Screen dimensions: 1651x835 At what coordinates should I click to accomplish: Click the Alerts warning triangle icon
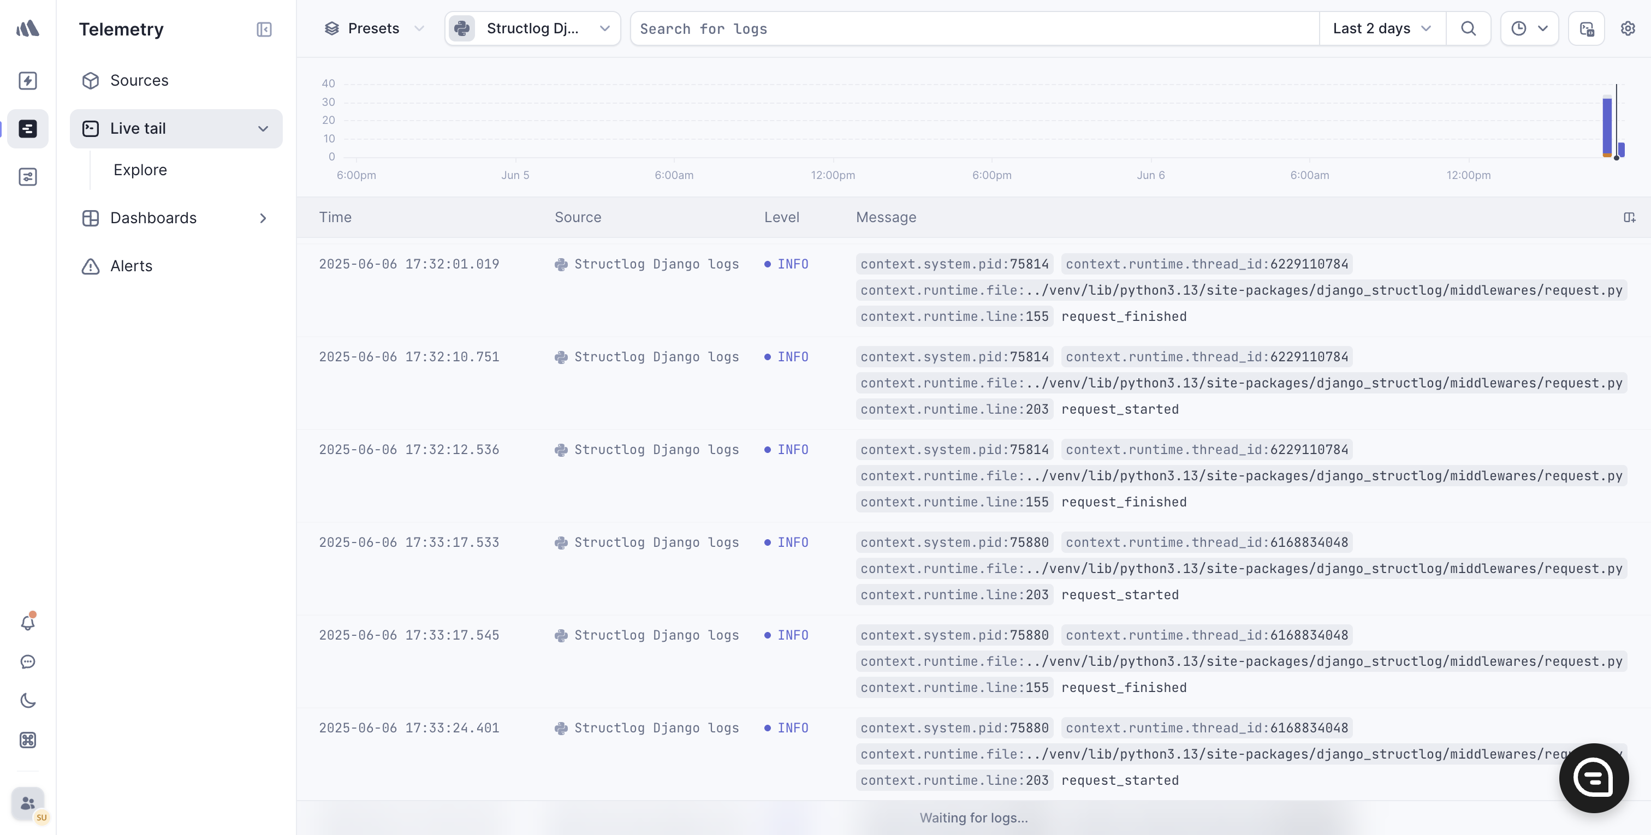[91, 266]
